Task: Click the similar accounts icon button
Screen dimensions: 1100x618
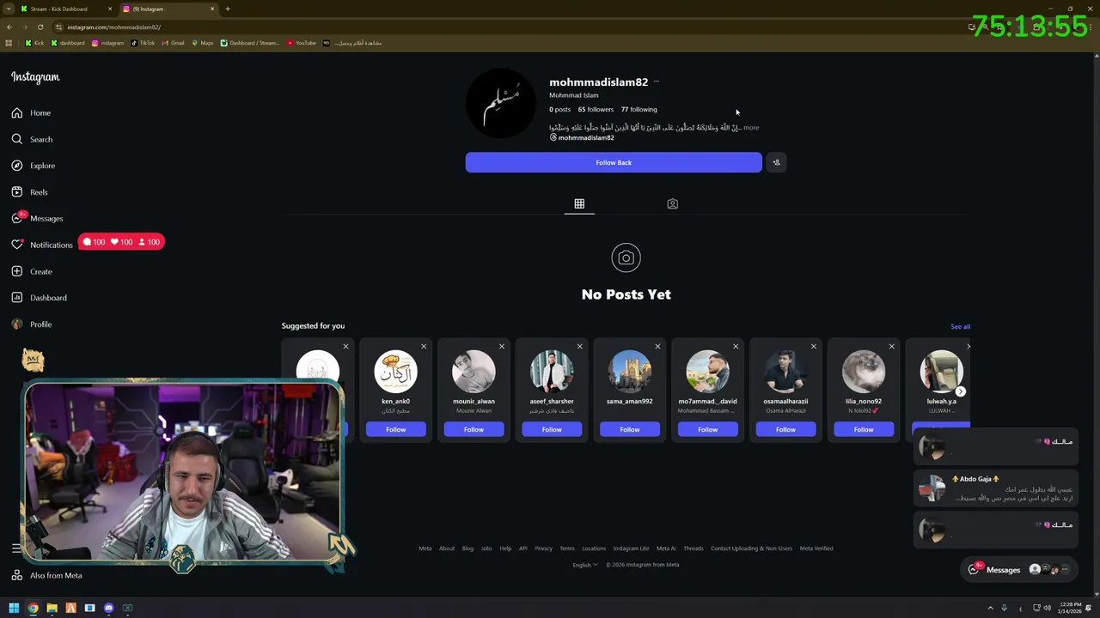Action: point(776,162)
